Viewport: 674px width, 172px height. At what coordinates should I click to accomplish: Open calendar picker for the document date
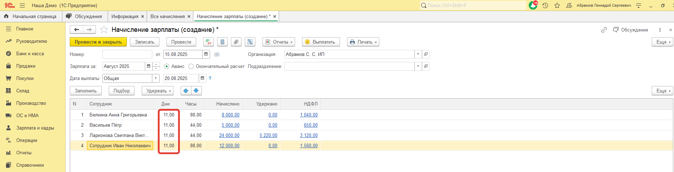[x=206, y=54]
